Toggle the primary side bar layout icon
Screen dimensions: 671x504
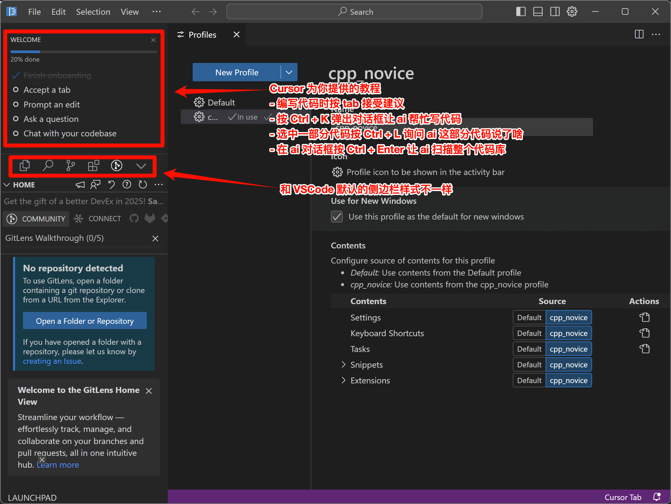(x=521, y=12)
